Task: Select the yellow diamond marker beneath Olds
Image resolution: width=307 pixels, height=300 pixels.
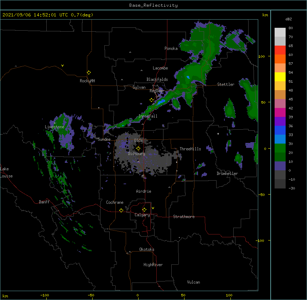Action: pos(138,148)
